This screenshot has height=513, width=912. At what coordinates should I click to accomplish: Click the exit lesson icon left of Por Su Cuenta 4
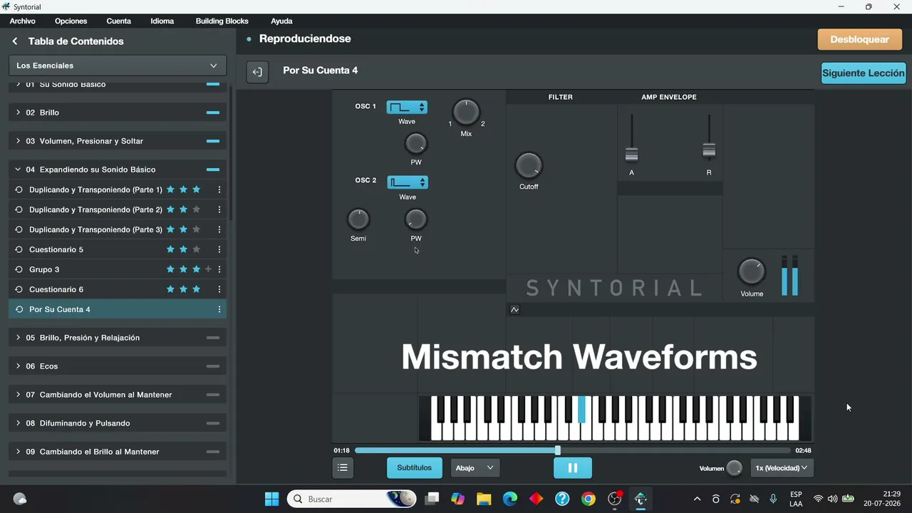click(257, 72)
